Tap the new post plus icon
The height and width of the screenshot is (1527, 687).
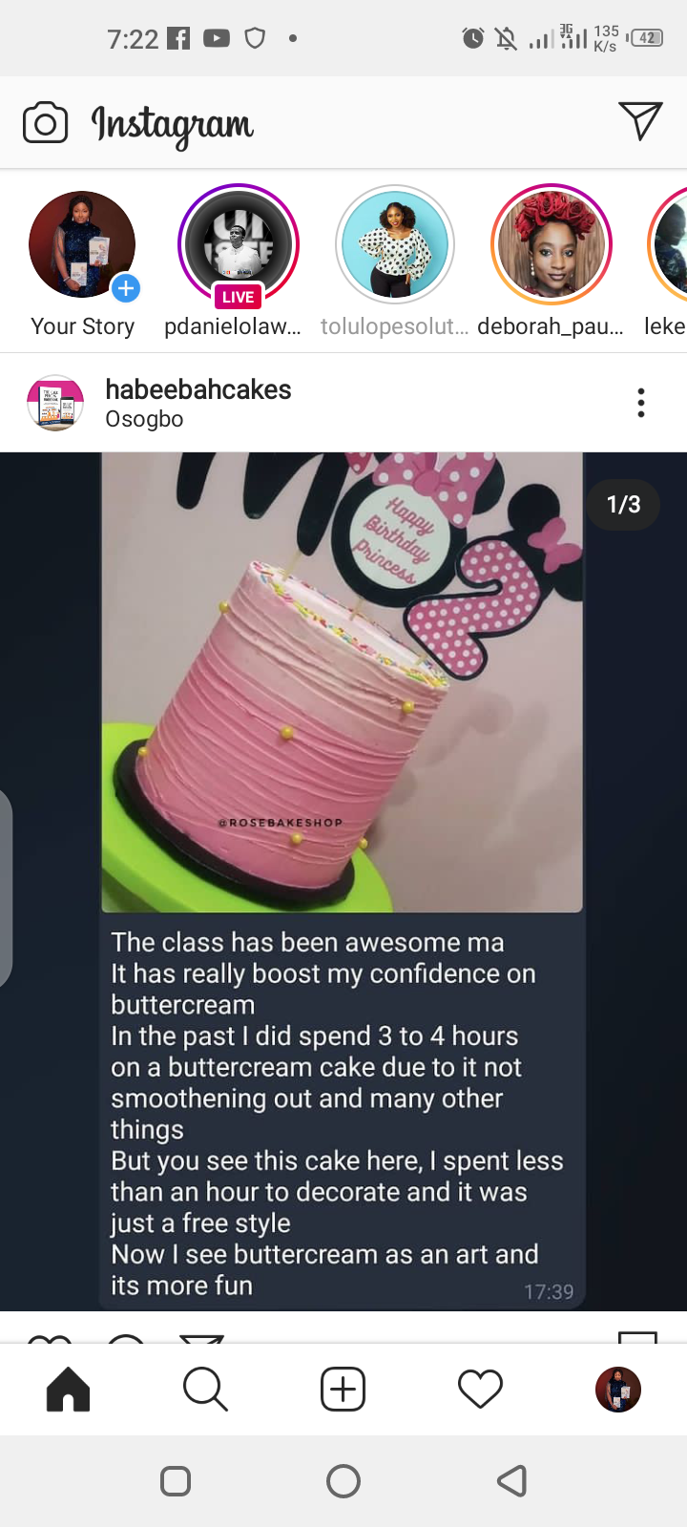(343, 1389)
